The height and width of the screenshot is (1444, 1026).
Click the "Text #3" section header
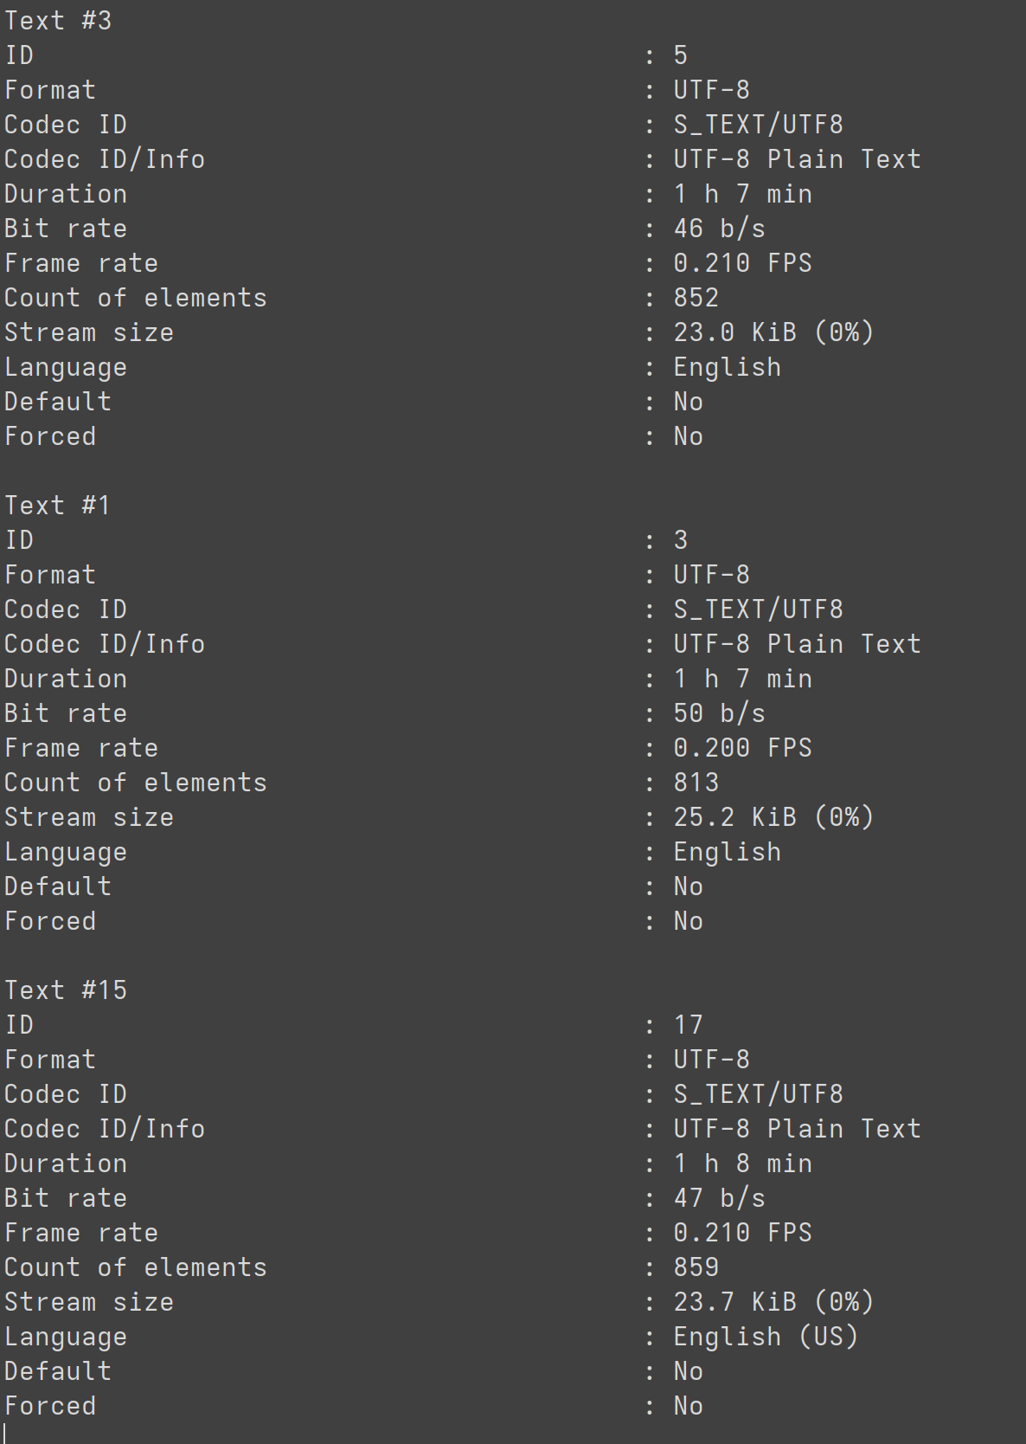(58, 21)
